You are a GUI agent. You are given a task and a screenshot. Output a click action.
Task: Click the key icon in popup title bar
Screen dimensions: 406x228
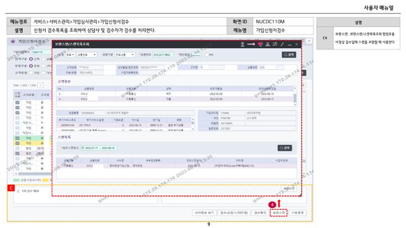[282, 44]
